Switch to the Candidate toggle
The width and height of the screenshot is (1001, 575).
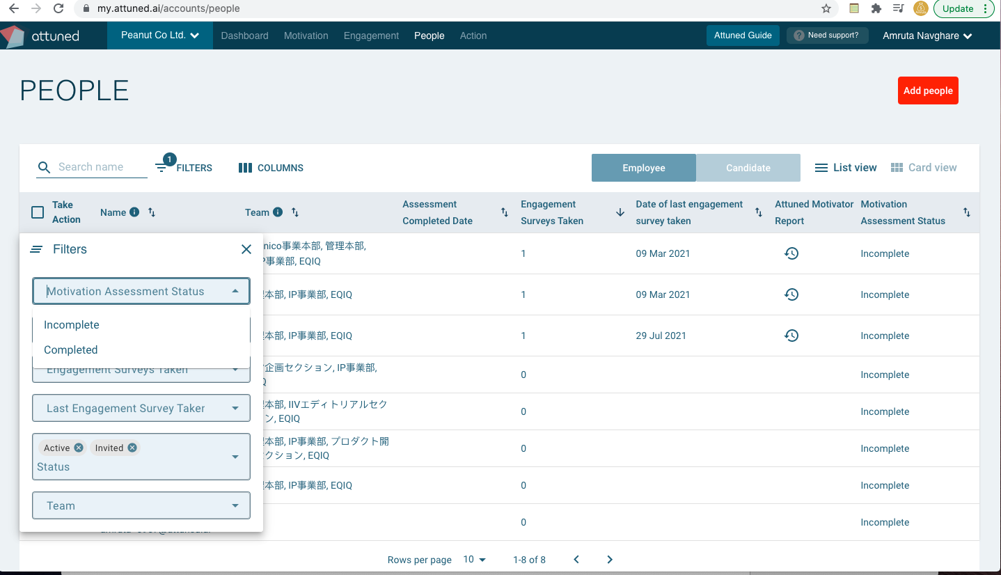click(x=748, y=167)
